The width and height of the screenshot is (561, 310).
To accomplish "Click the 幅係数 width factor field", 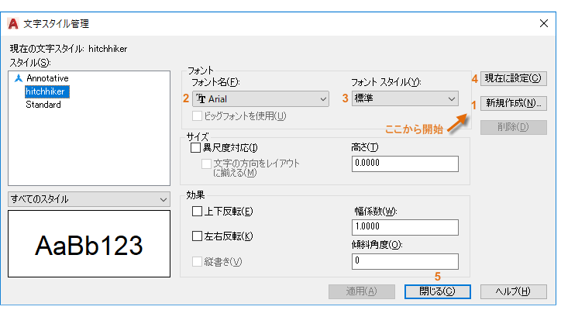I will [x=404, y=227].
